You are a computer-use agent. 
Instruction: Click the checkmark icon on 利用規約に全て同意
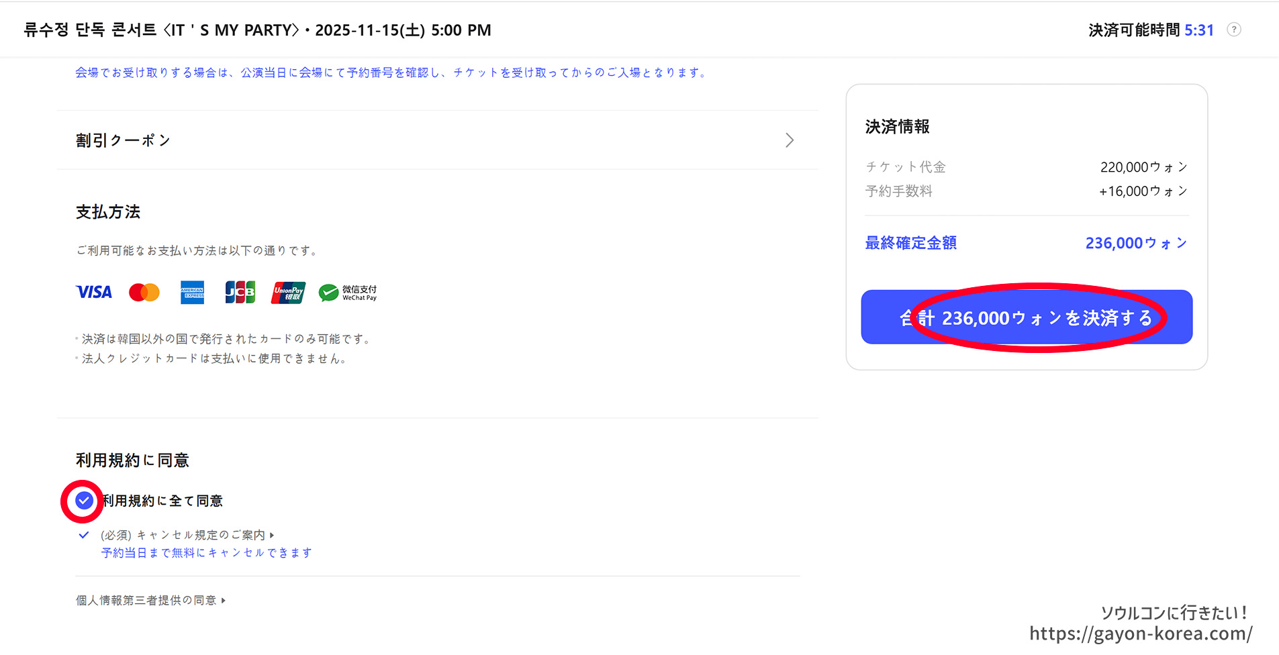pyautogui.click(x=83, y=500)
